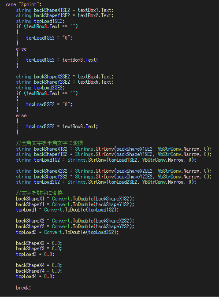The image size is (219, 297).
Task: Click the first else keyword
Action: tap(21, 49)
